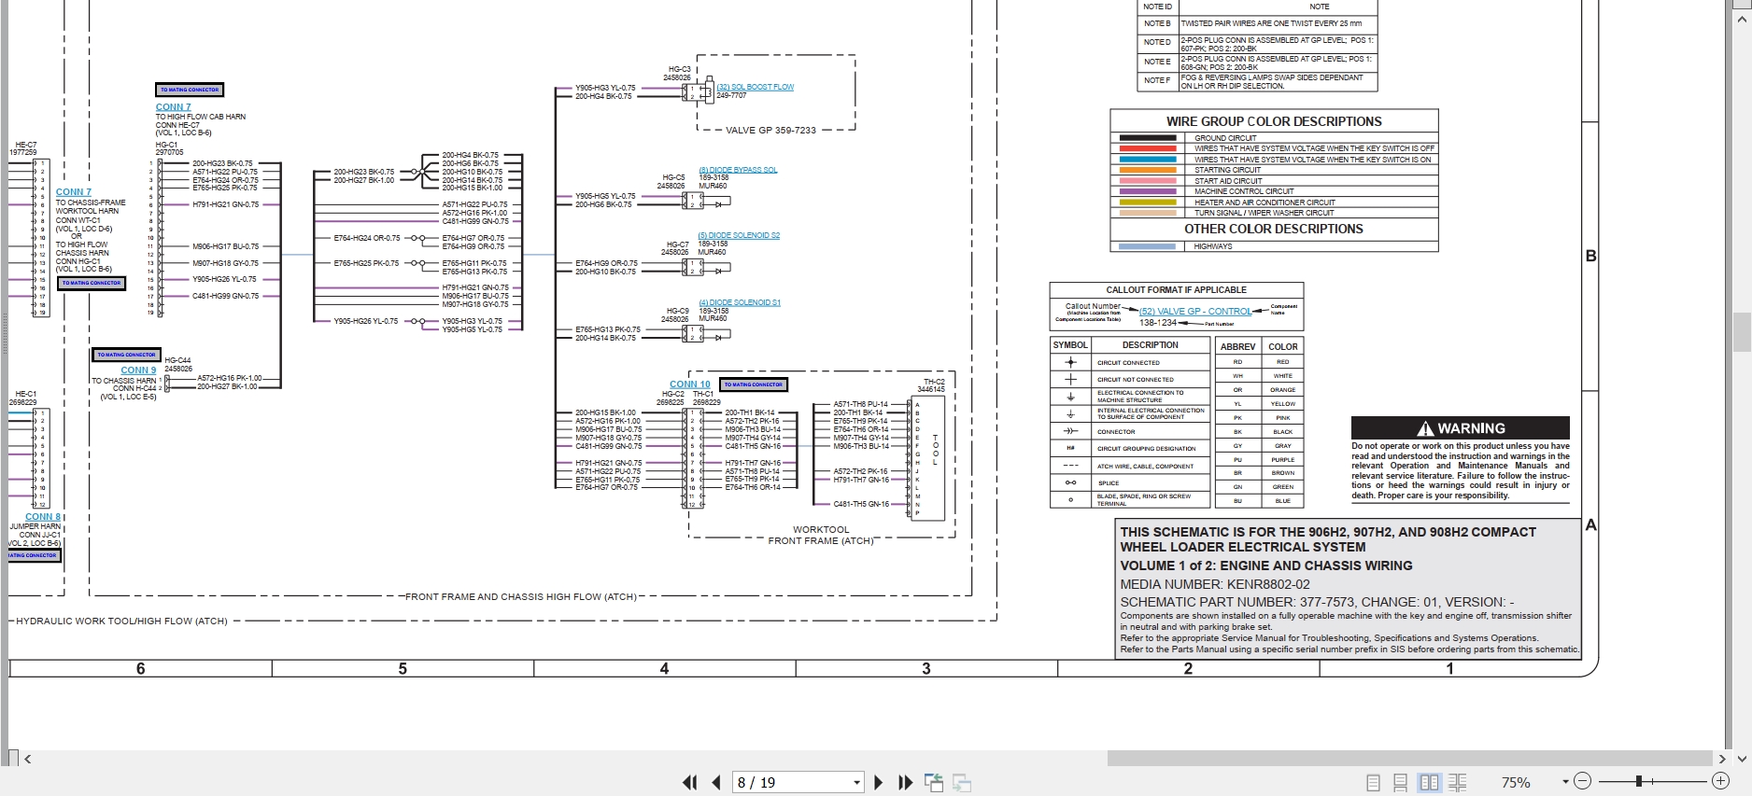Image resolution: width=1752 pixels, height=796 pixels.
Task: Click the CALLOUT FORMAT IF APPLICABLE heading
Action: point(1177,290)
